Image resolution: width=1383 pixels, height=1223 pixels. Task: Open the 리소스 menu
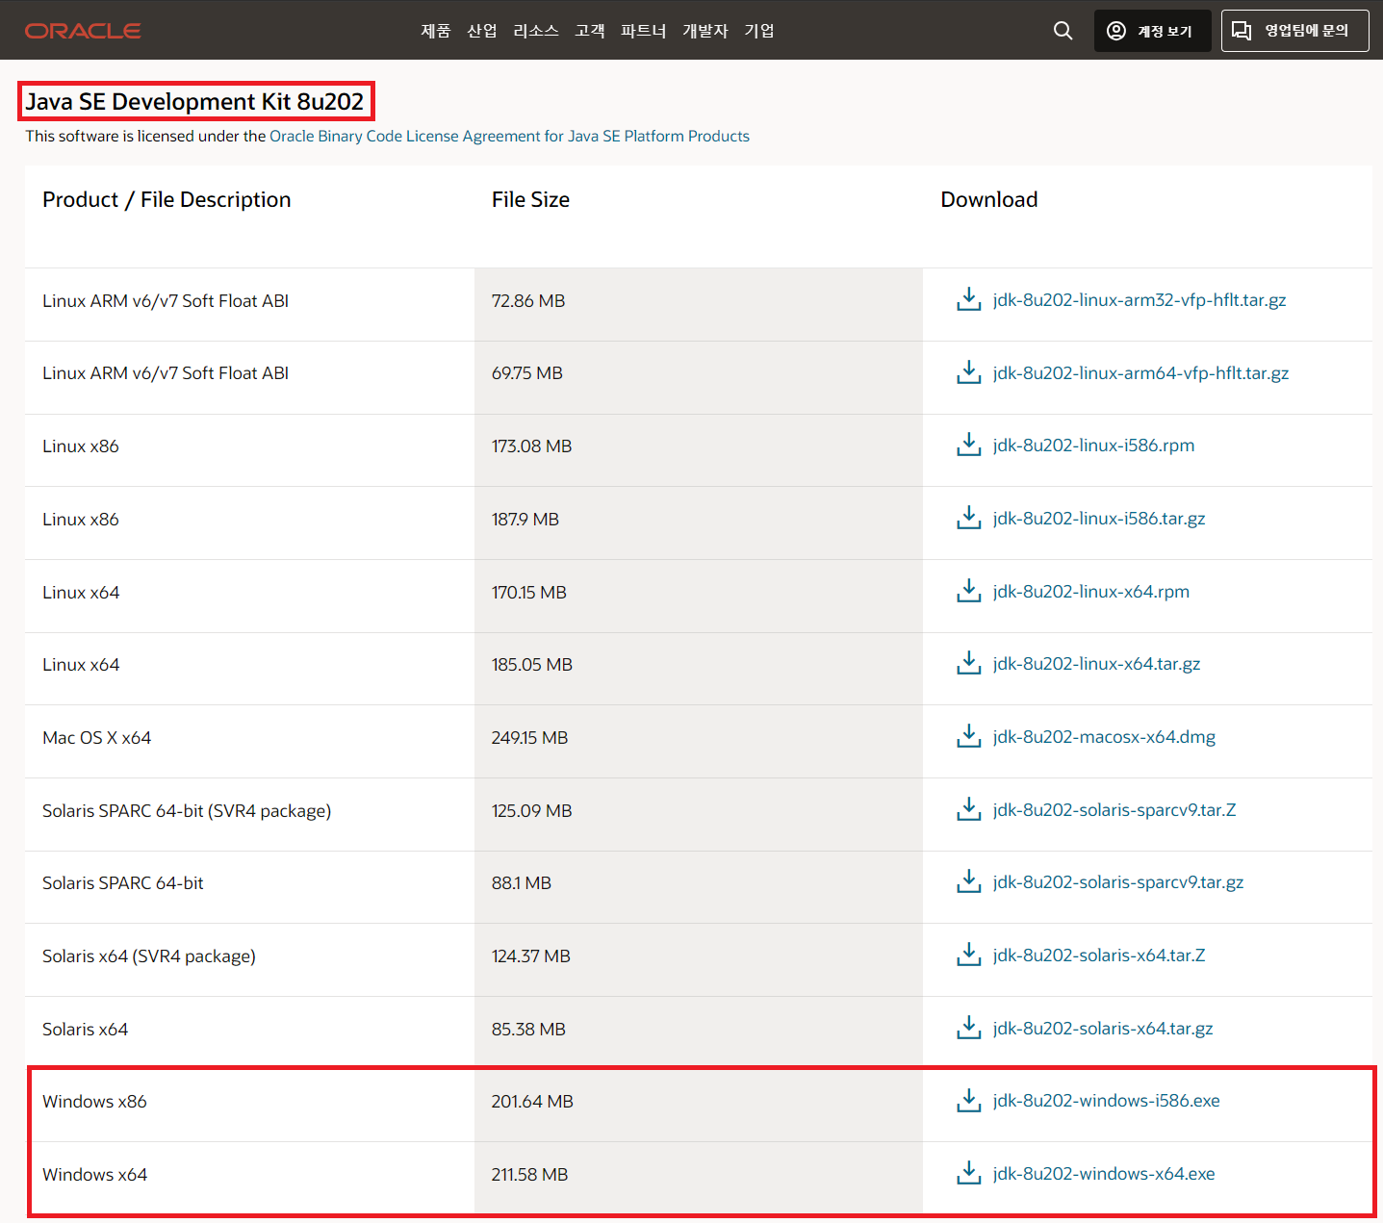(536, 31)
